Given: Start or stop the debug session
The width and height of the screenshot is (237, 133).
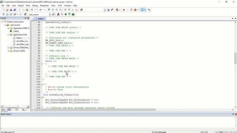Looking at the screenshot, I should (x=117, y=10).
